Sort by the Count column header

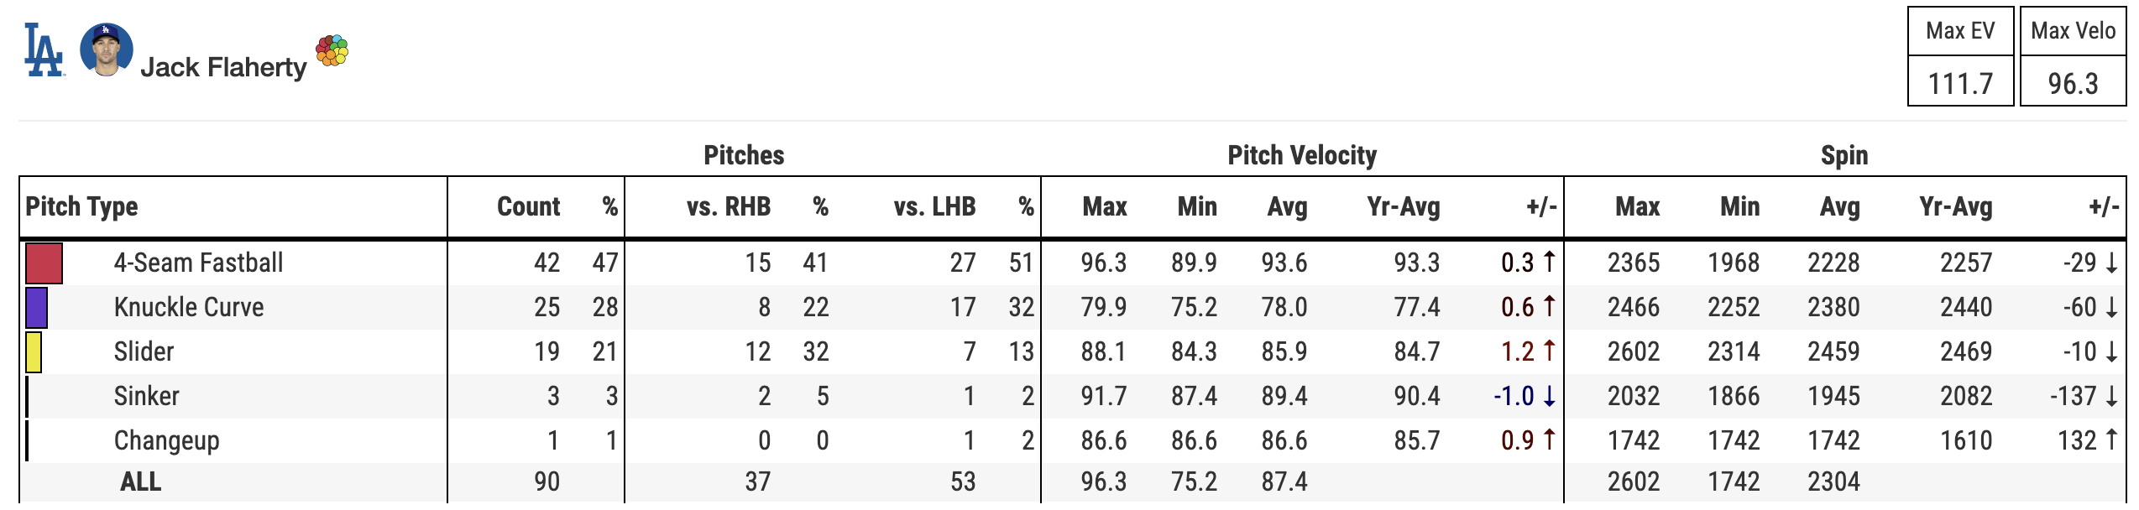[x=528, y=206]
